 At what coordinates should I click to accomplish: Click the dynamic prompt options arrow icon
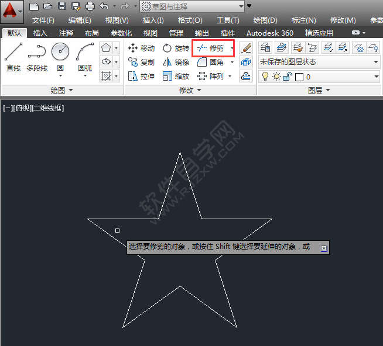(324, 248)
